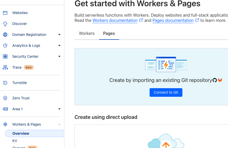Click the Workers & Pages sidebar label
The height and width of the screenshot is (148, 228).
(x=27, y=124)
